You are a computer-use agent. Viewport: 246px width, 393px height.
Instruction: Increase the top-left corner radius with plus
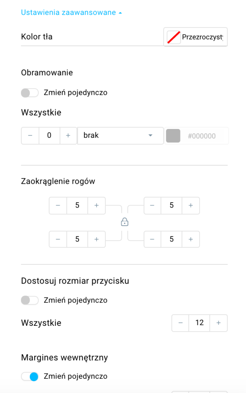pos(96,206)
